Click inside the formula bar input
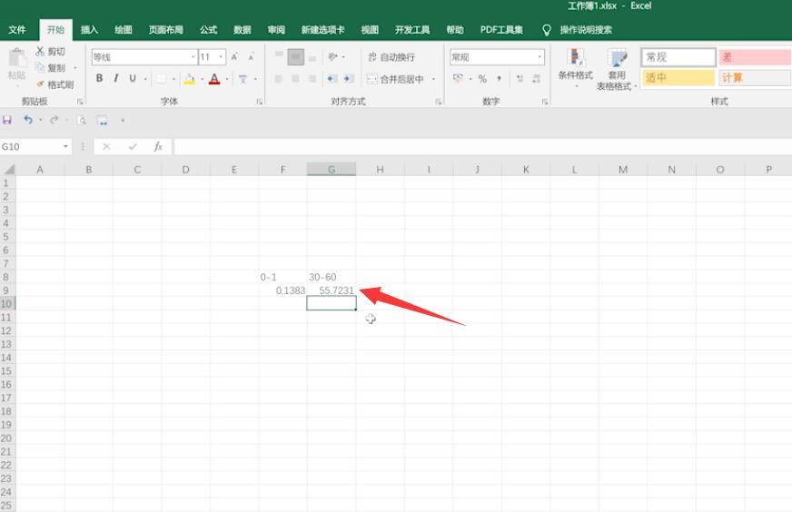 482,146
